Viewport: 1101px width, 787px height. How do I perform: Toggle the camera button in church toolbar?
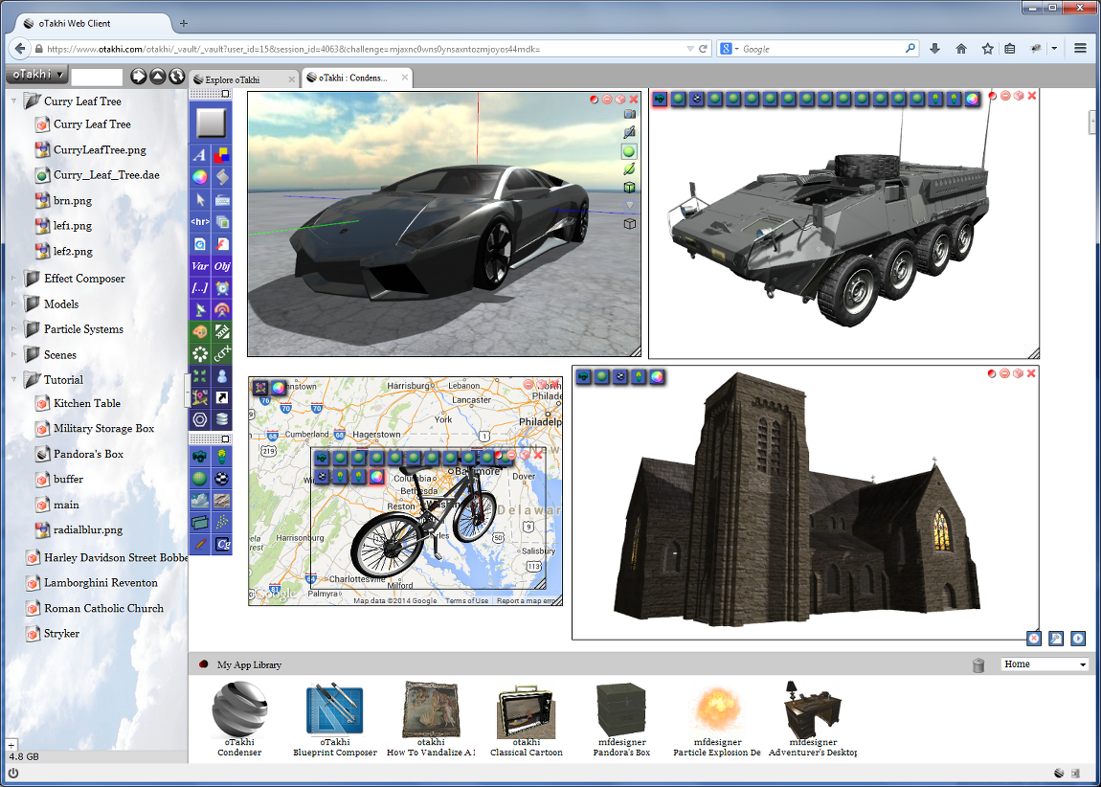point(583,377)
